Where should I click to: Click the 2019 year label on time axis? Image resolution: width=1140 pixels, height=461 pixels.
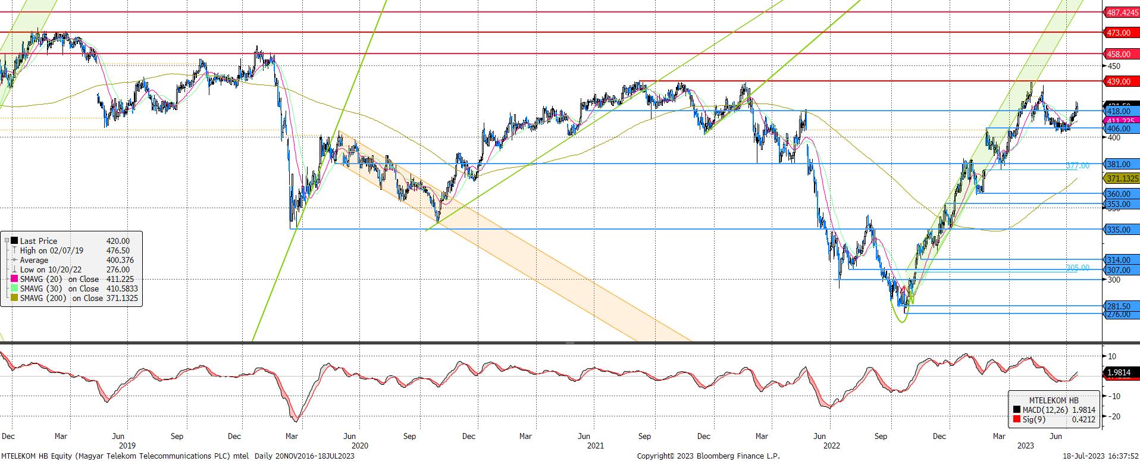[x=127, y=446]
